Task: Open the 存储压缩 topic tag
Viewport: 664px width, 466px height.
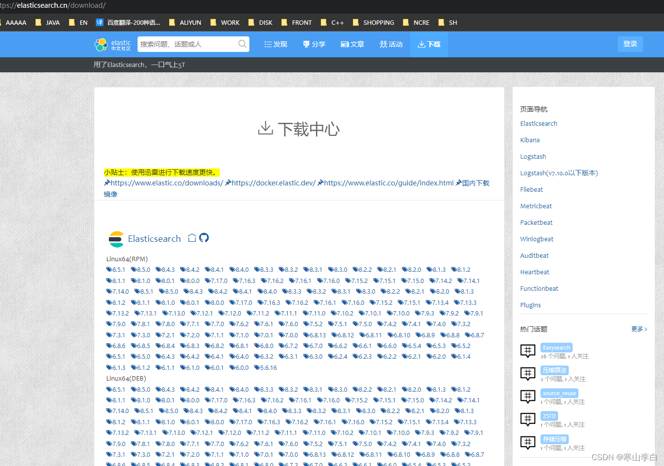Action: [x=555, y=439]
